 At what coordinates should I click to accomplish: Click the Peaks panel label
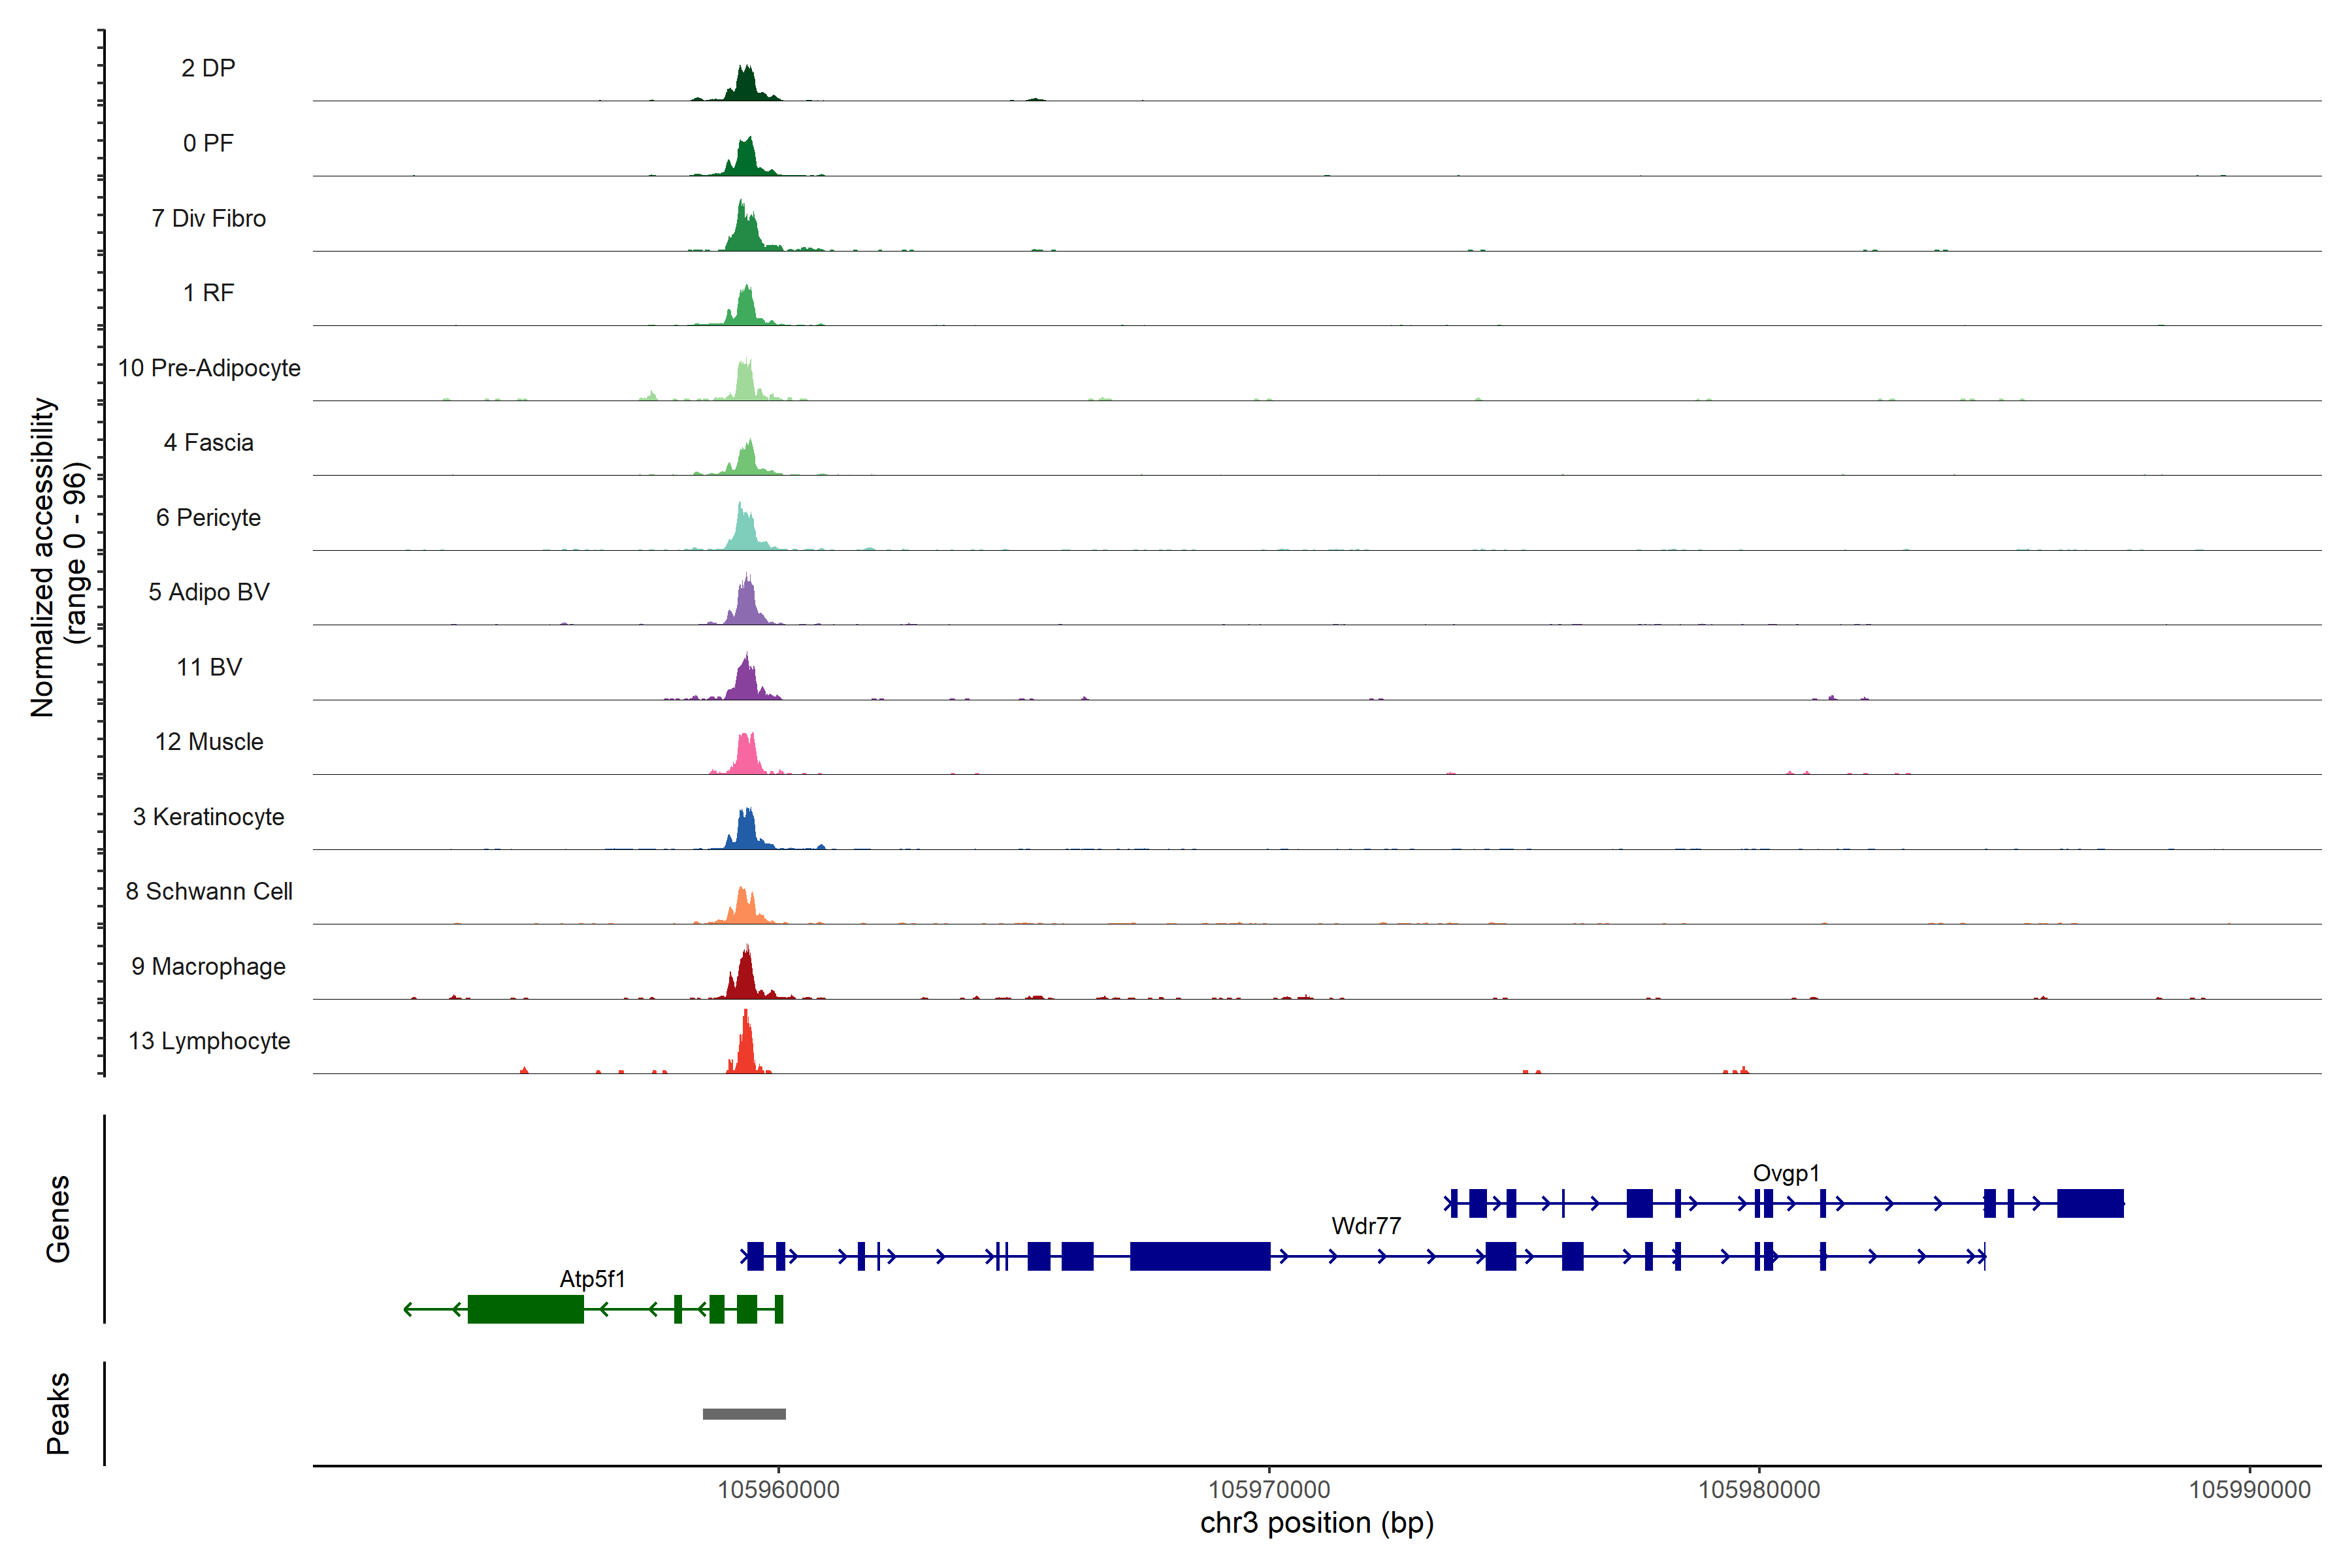(x=58, y=1413)
